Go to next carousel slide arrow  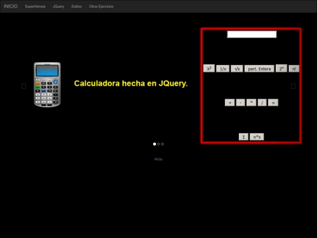[293, 86]
